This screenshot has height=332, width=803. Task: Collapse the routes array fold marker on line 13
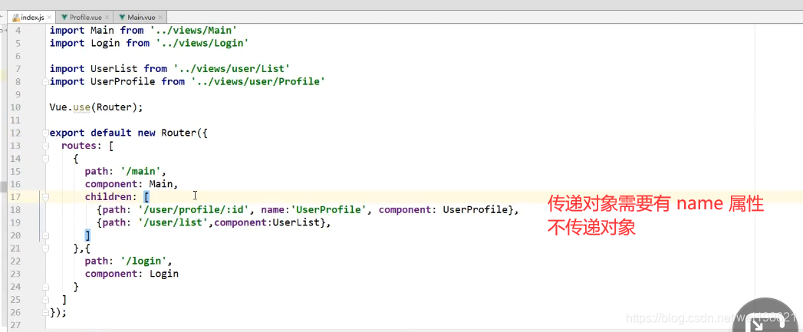pos(45,146)
